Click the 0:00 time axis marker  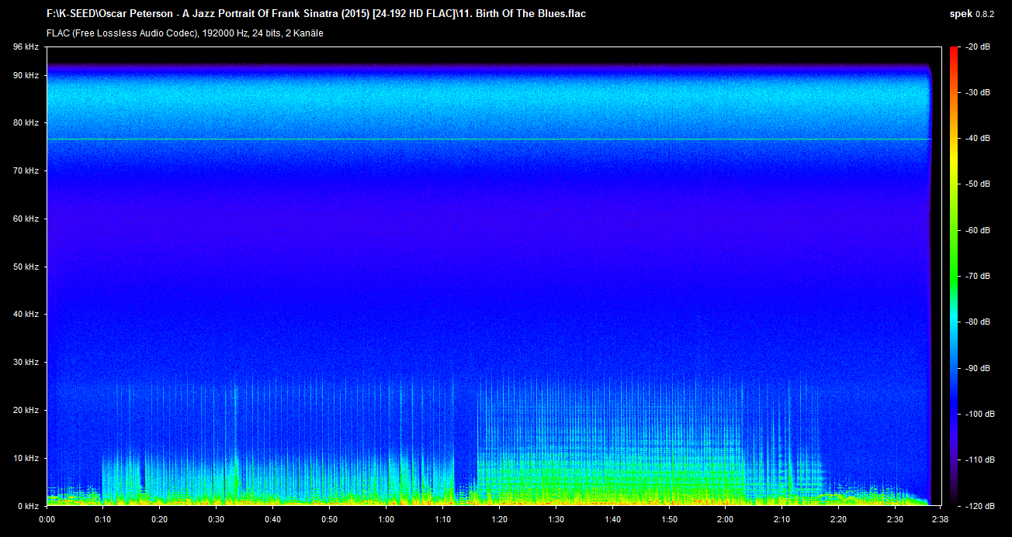tap(47, 519)
